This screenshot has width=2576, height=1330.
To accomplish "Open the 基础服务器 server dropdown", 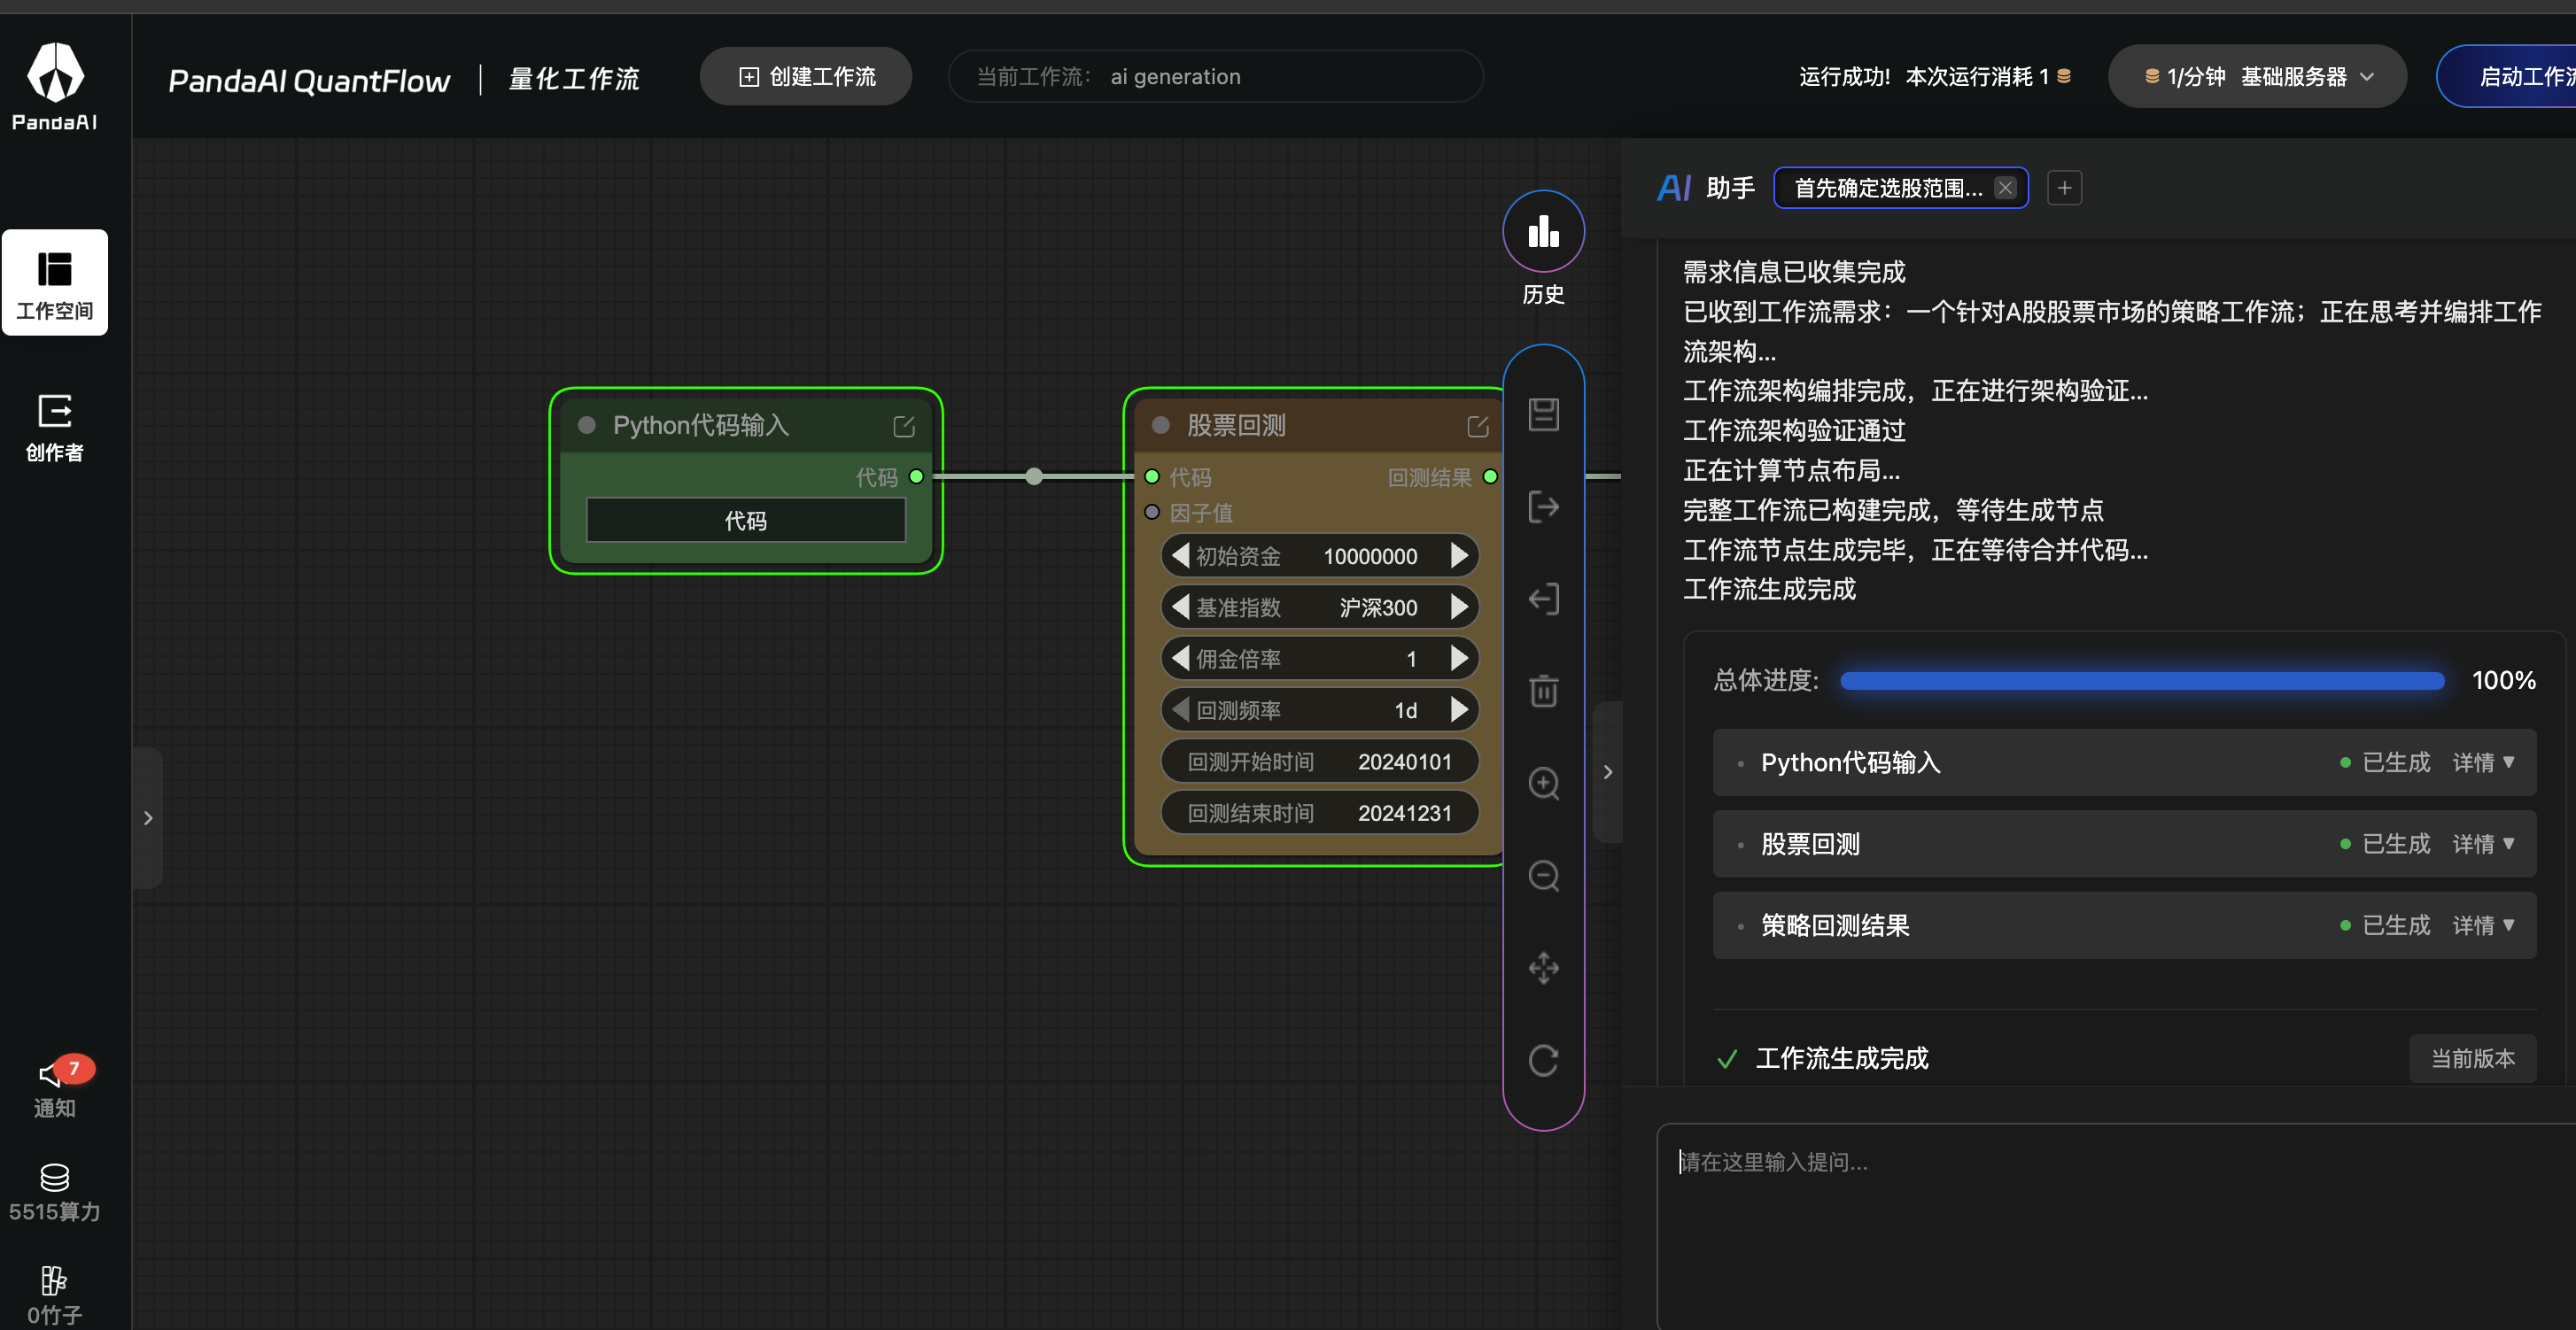I will coord(2257,77).
